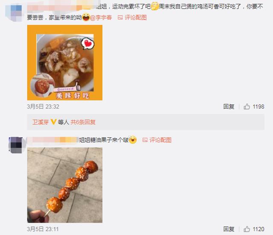Open second comment's 评论配图 link

click(x=160, y=140)
